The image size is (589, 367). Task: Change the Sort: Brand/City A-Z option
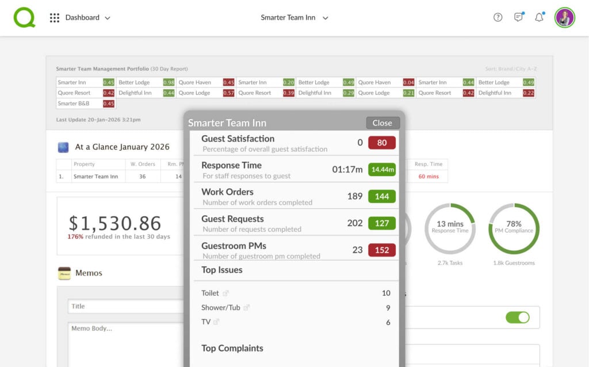(x=511, y=69)
